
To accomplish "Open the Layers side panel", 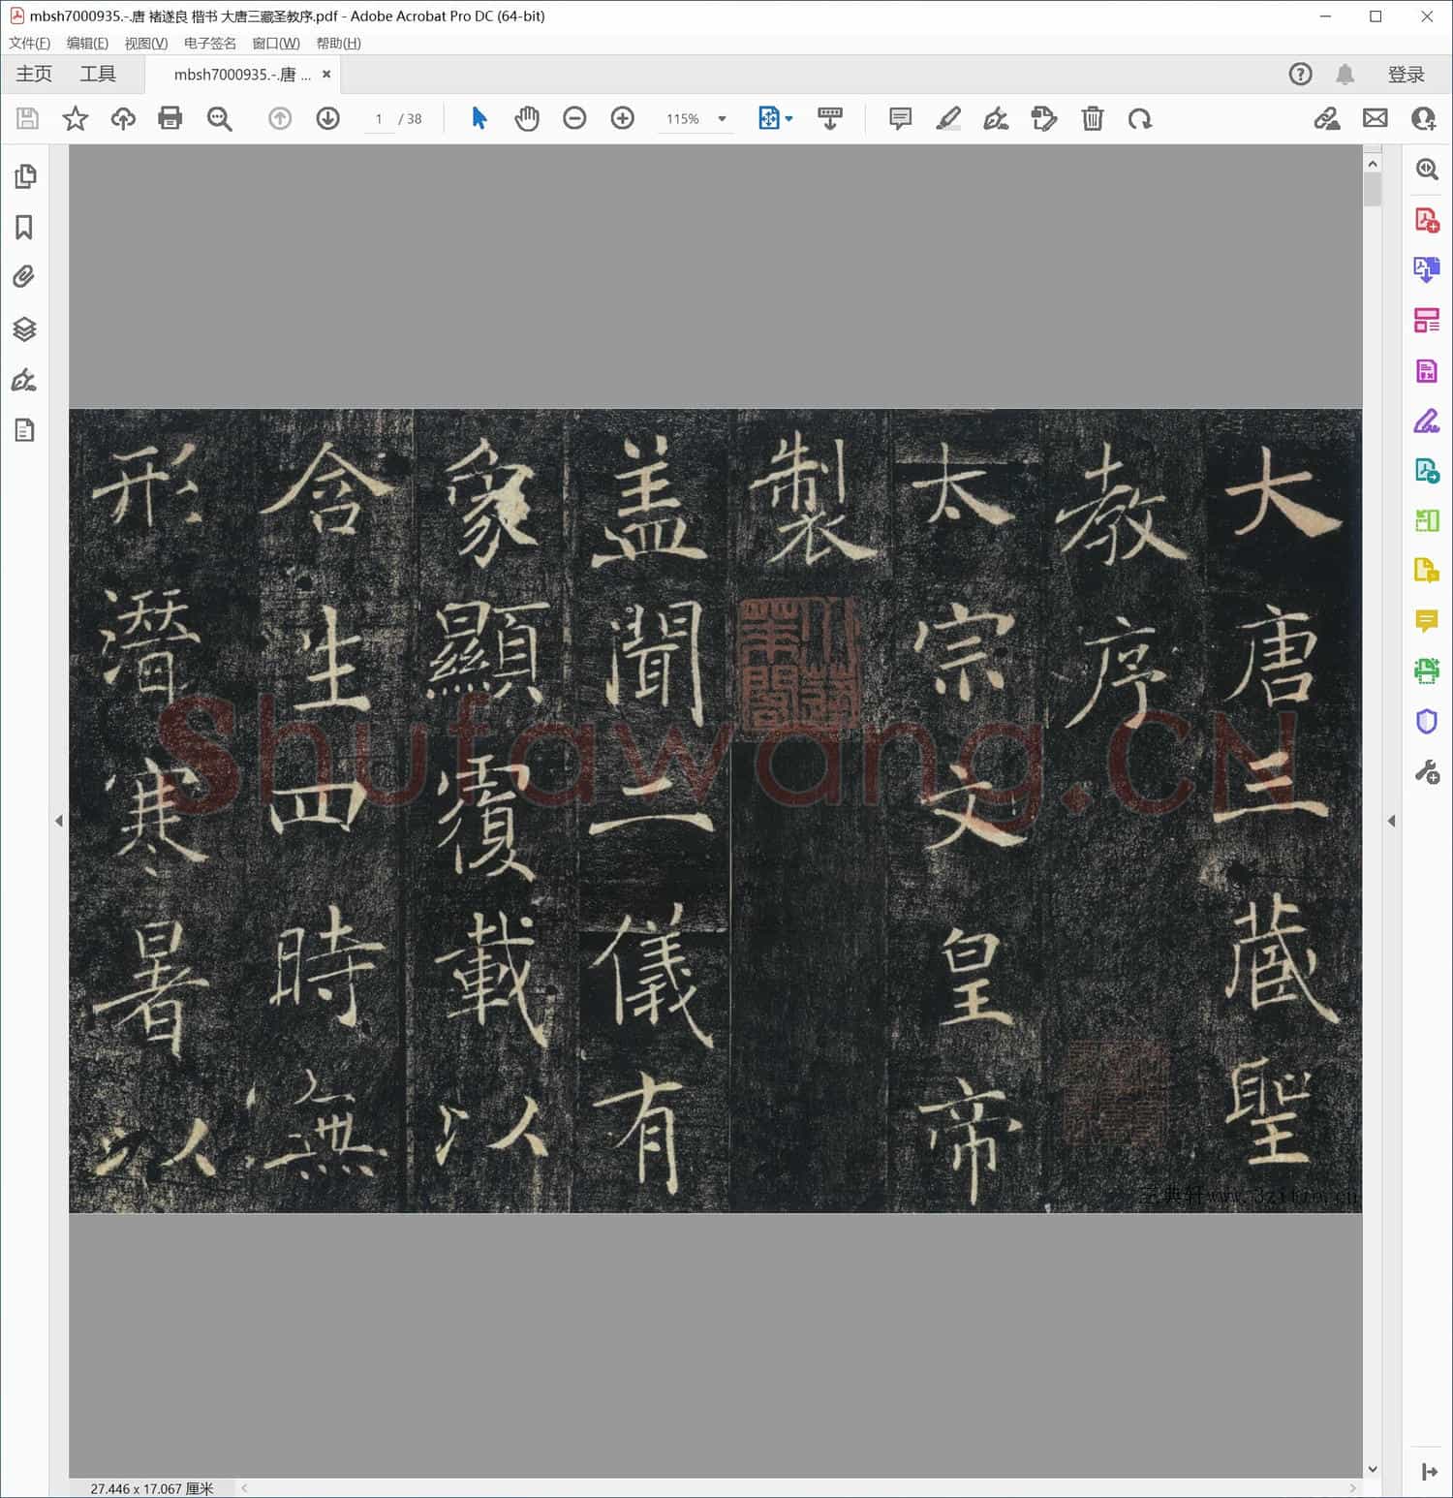I will click(24, 329).
